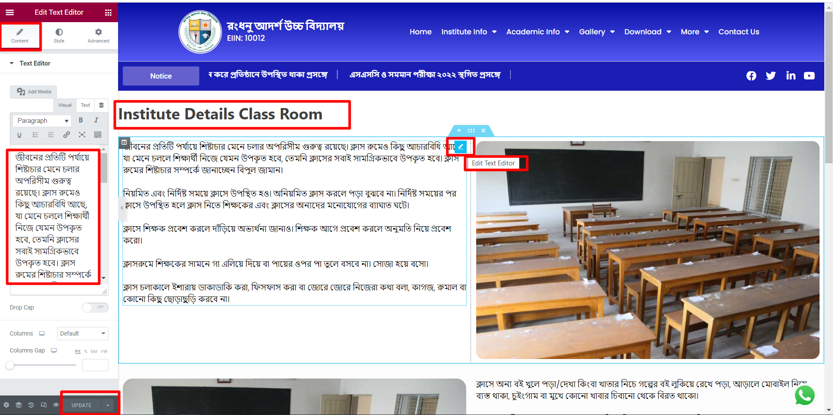Insert or edit link

coord(66,135)
